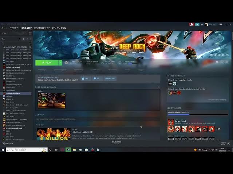233x174 pixels.
Task: Switch to Big Picture mode icon
Action: (x=221, y=24)
